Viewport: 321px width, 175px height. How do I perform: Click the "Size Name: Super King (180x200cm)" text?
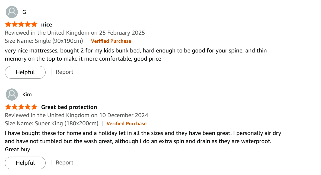[x=52, y=124]
